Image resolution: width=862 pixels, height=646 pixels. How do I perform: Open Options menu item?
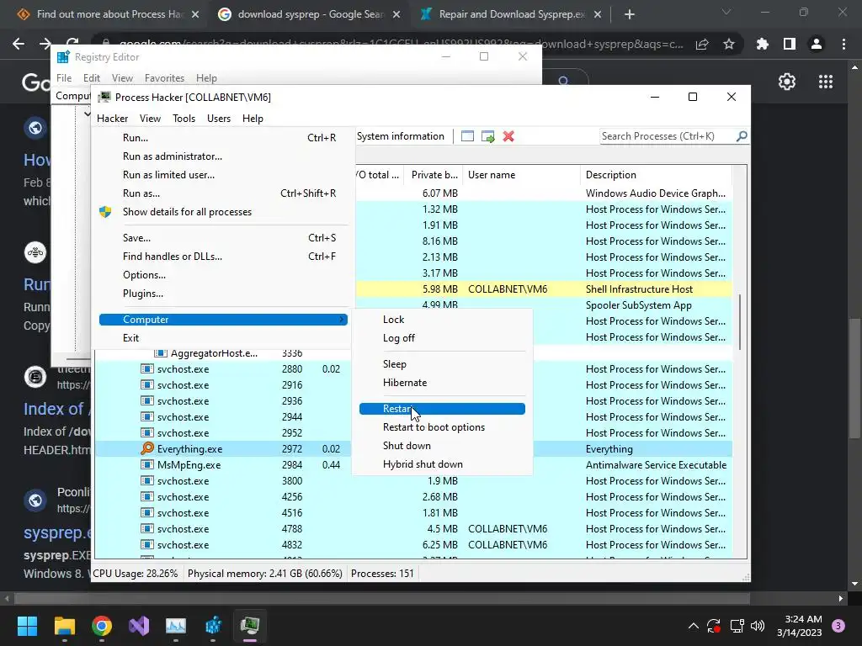tap(144, 275)
